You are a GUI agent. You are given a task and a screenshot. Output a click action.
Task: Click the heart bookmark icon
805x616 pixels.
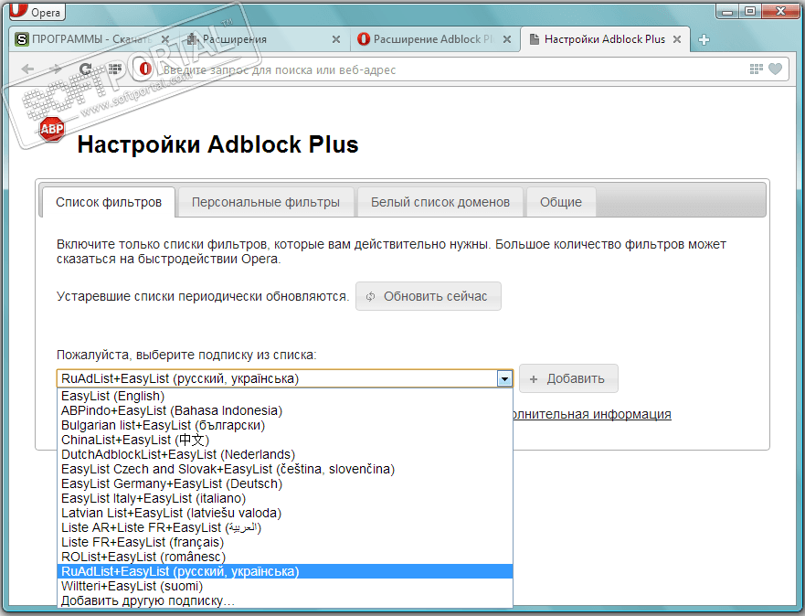click(775, 69)
